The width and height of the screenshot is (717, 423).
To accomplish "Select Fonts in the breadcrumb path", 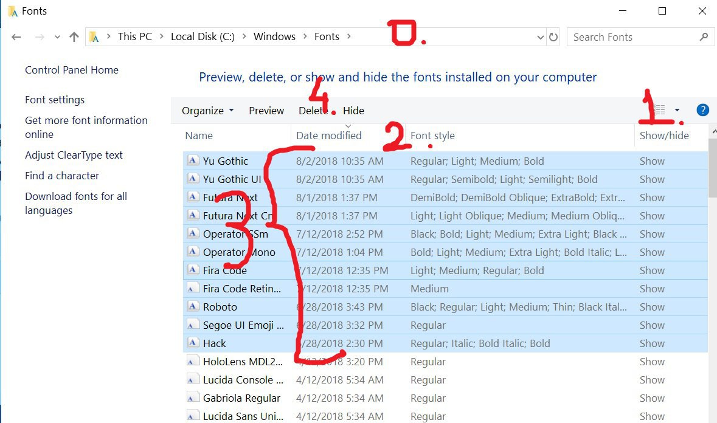I will click(x=327, y=36).
